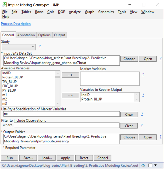Click Variables to Keep list scroll down arrow
Viewport: 164px width, 169px height.
[137, 99]
